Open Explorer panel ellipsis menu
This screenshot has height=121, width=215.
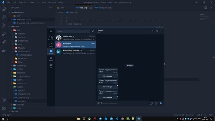51,8
